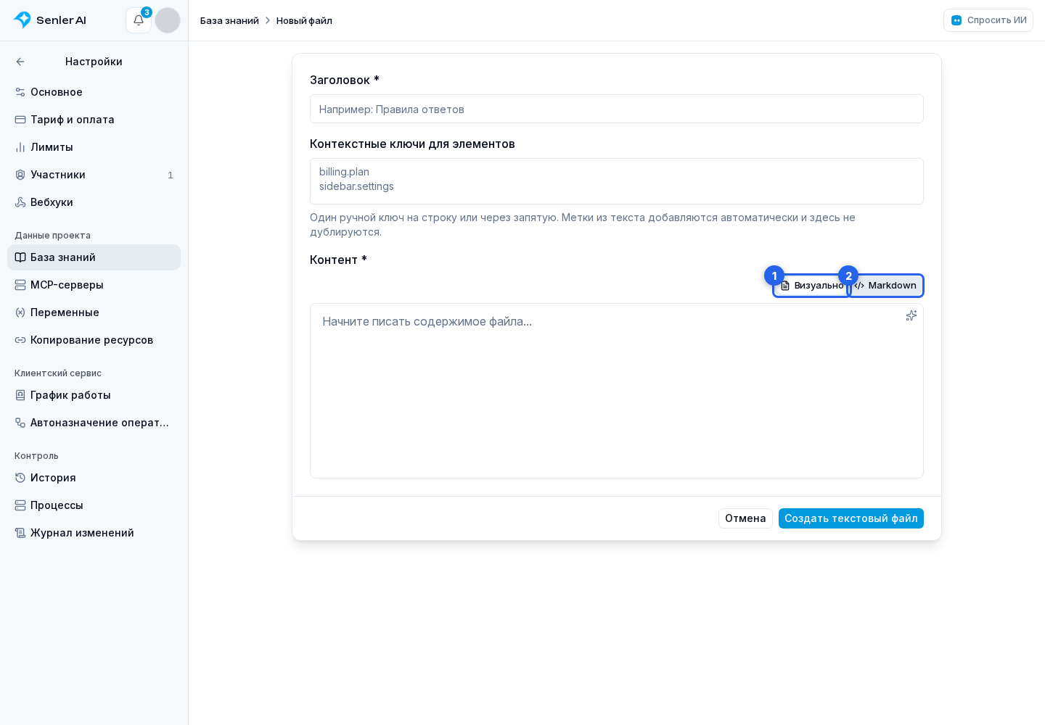Image resolution: width=1045 pixels, height=725 pixels.
Task: Open Вебхуки settings
Action: pyautogui.click(x=94, y=202)
